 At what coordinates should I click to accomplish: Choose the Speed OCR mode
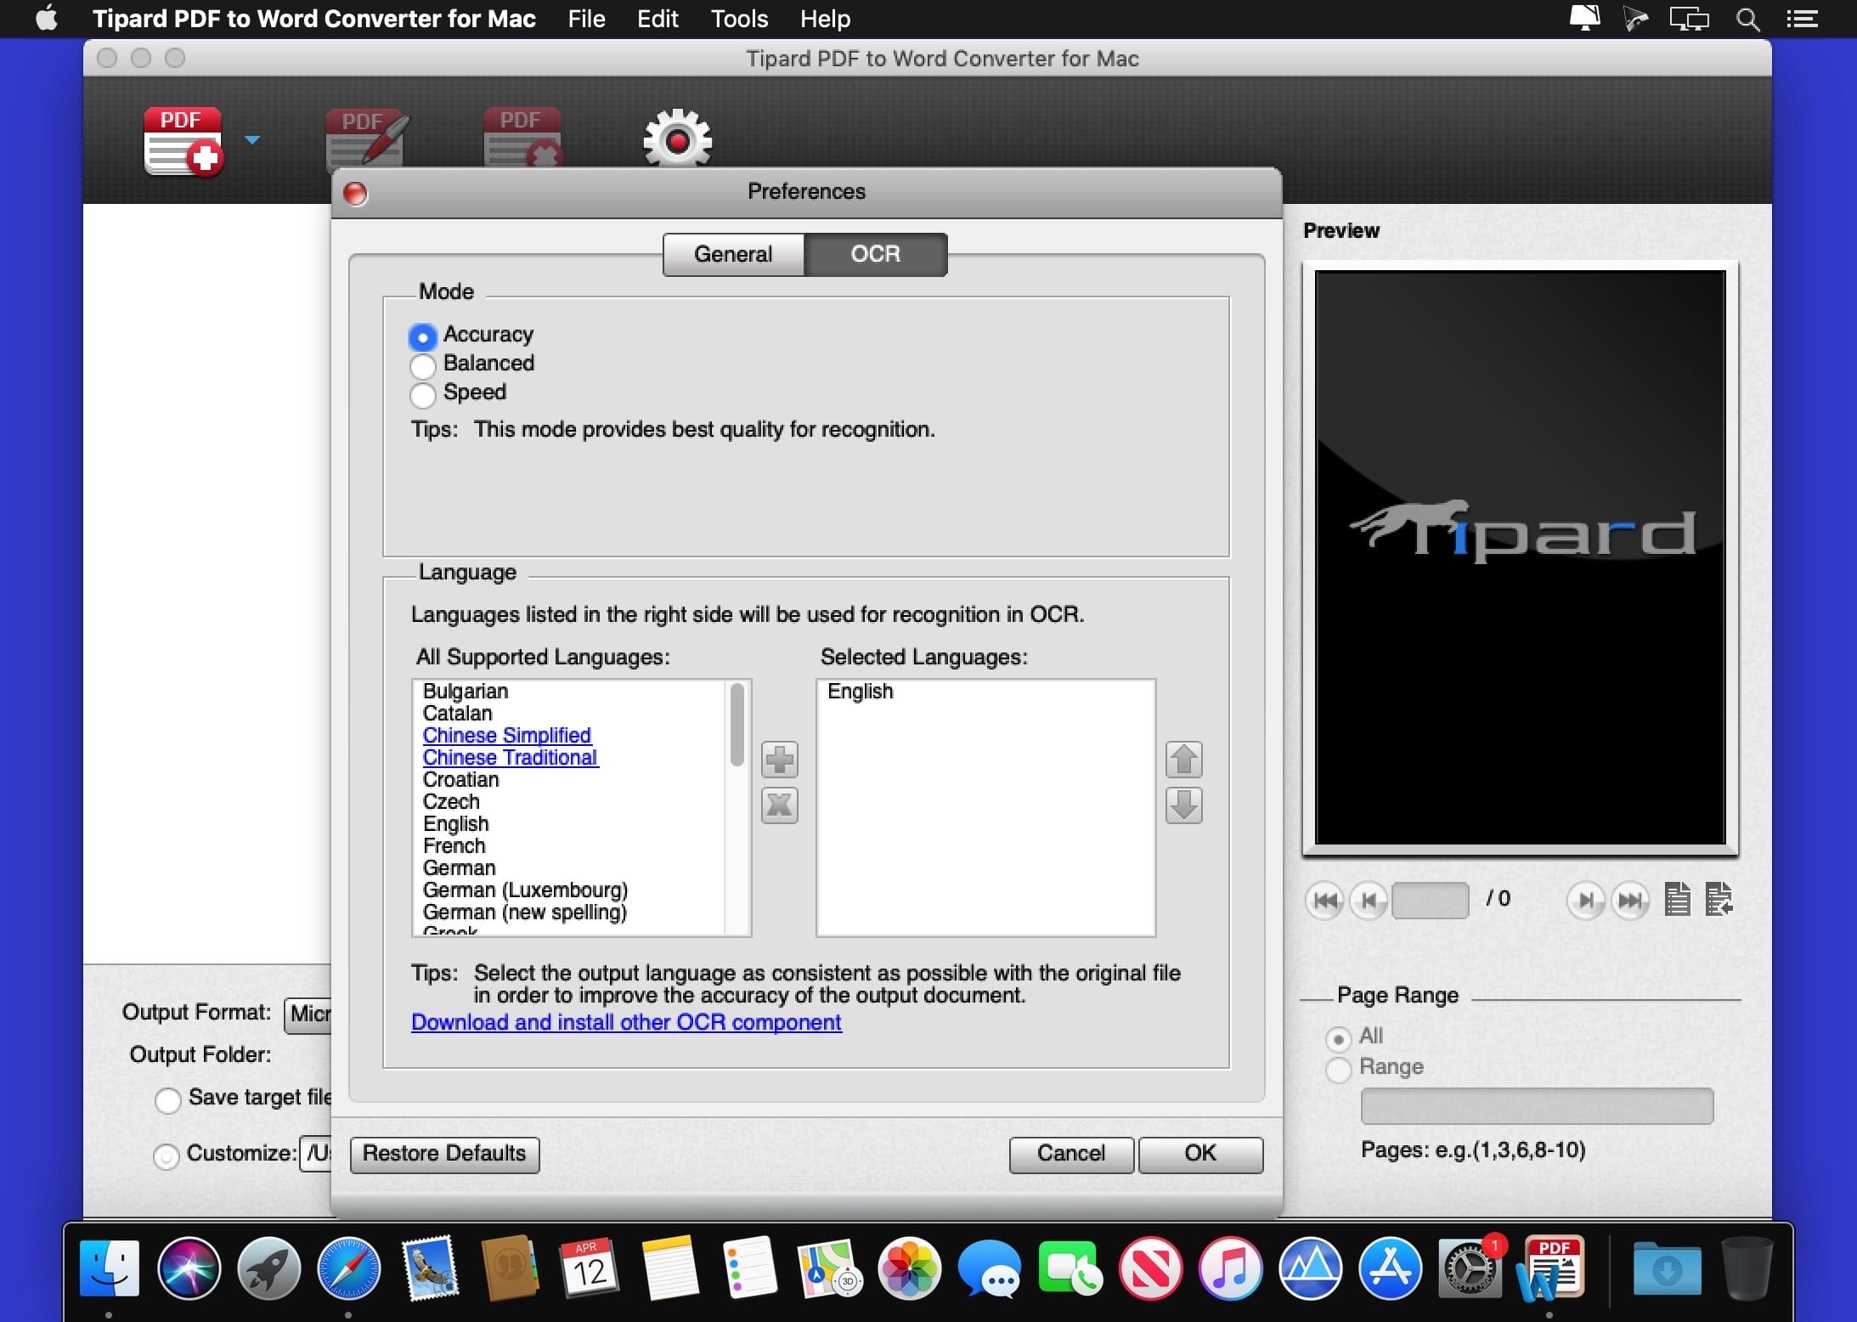point(422,394)
